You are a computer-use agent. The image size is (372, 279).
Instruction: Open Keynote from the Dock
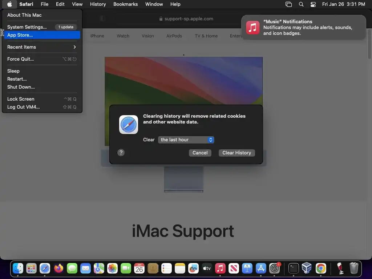tap(247, 268)
